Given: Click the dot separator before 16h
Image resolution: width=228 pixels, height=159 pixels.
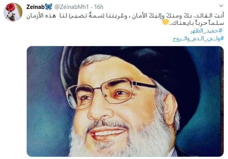Looking at the screenshot, I should click(x=91, y=7).
